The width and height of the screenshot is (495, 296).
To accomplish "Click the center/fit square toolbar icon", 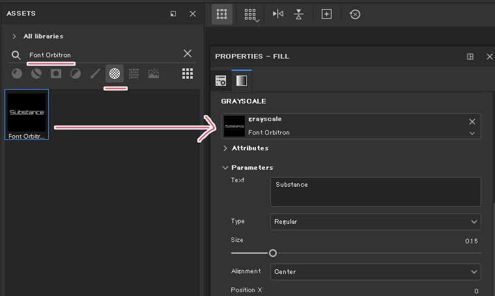I will (327, 14).
